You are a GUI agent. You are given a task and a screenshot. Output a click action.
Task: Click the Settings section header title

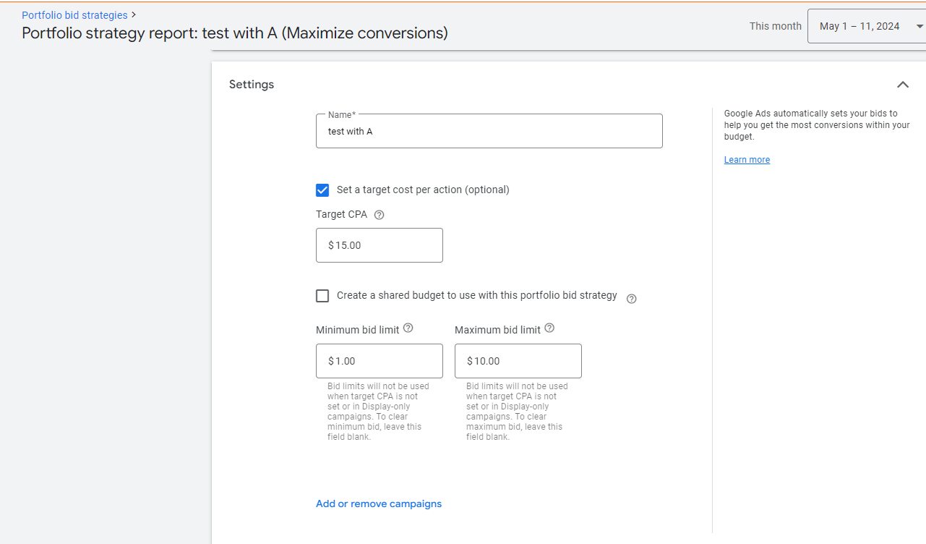tap(252, 85)
